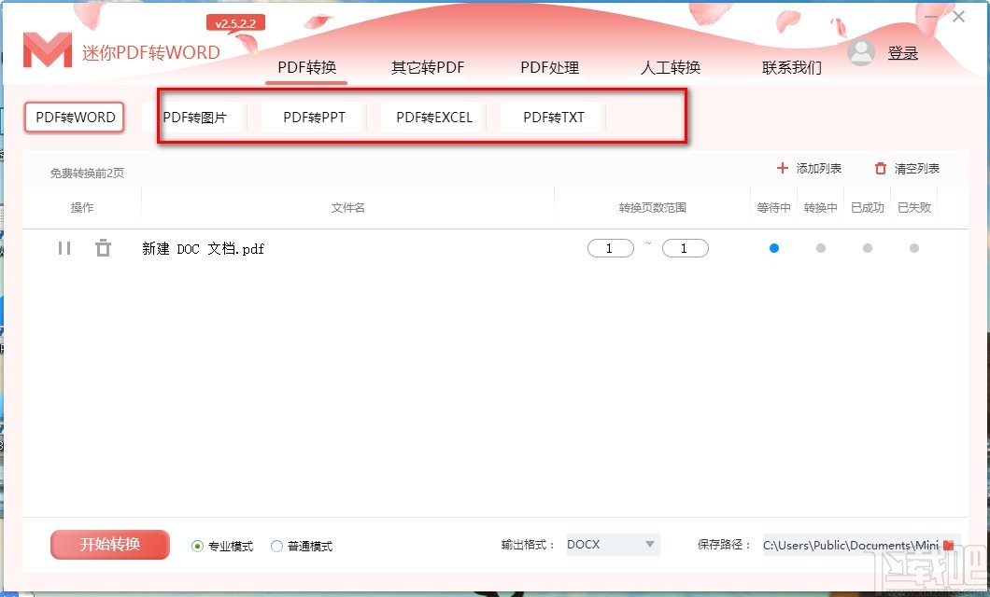Pause the 新建 DOC 文档.pdf conversion
The height and width of the screenshot is (597, 990).
tap(64, 248)
